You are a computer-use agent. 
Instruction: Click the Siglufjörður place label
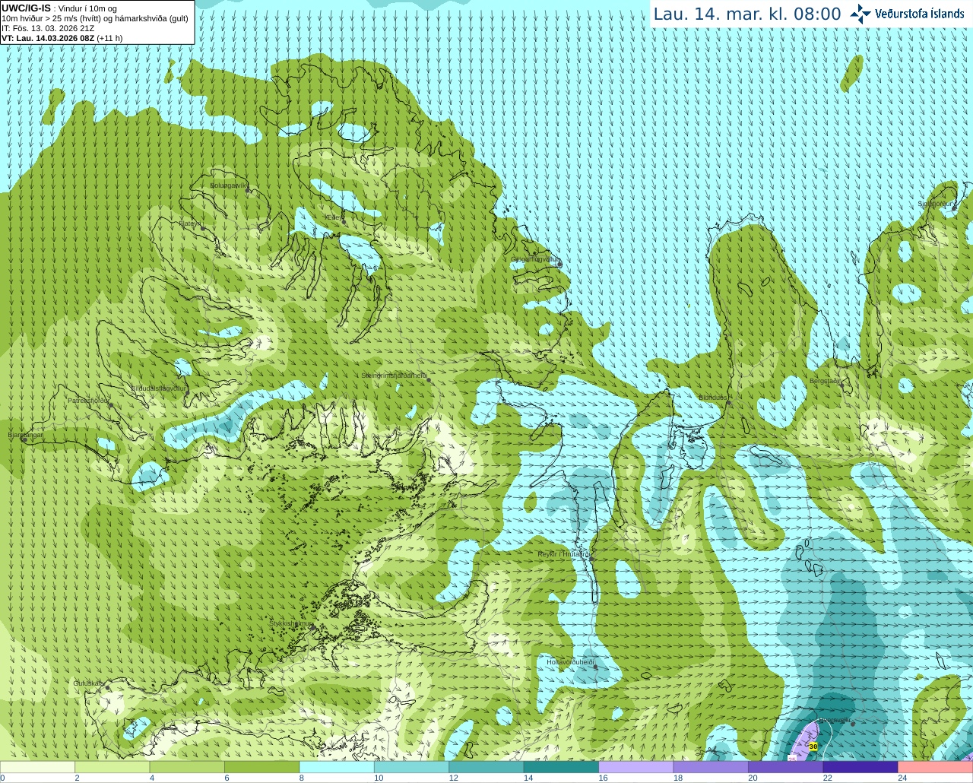[x=936, y=204]
